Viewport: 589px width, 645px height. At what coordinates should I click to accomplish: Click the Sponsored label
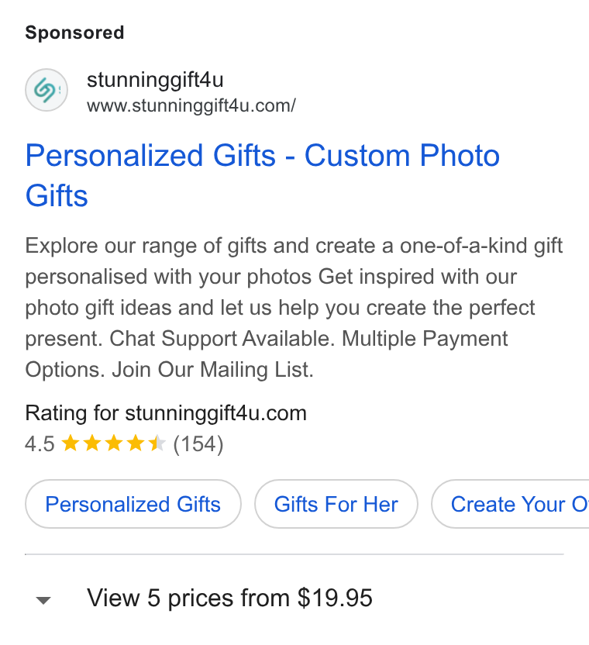pos(74,33)
